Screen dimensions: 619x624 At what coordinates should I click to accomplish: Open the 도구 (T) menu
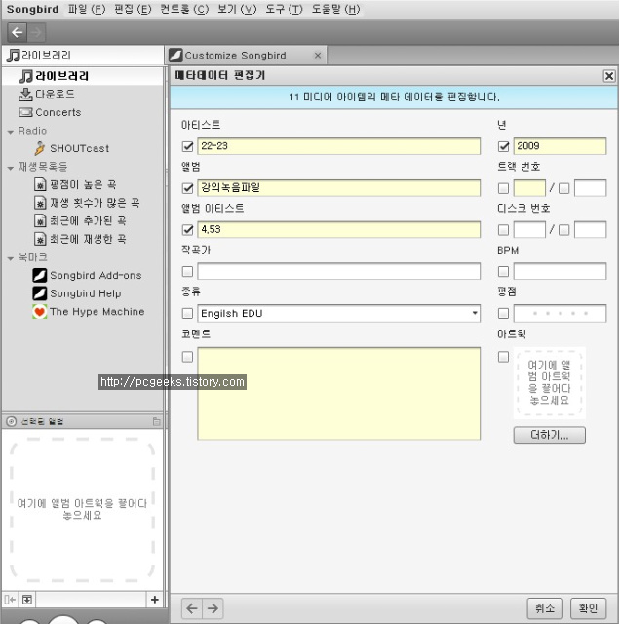click(284, 9)
